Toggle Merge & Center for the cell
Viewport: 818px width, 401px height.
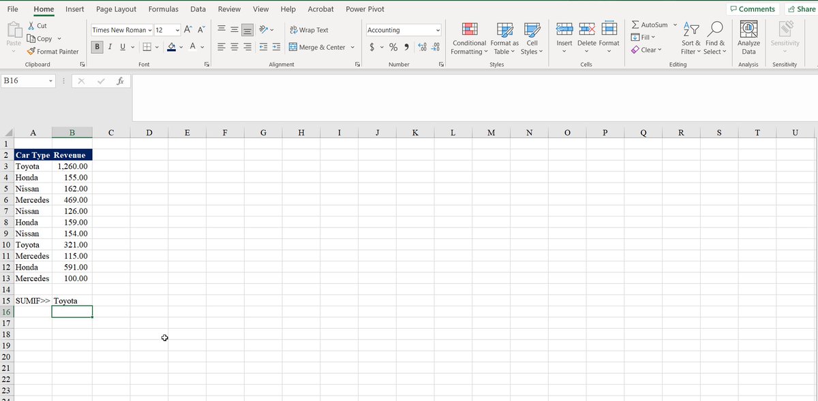pyautogui.click(x=317, y=47)
